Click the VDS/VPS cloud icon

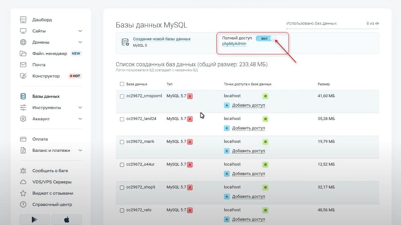(23, 182)
